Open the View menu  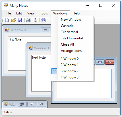(x=31, y=13)
